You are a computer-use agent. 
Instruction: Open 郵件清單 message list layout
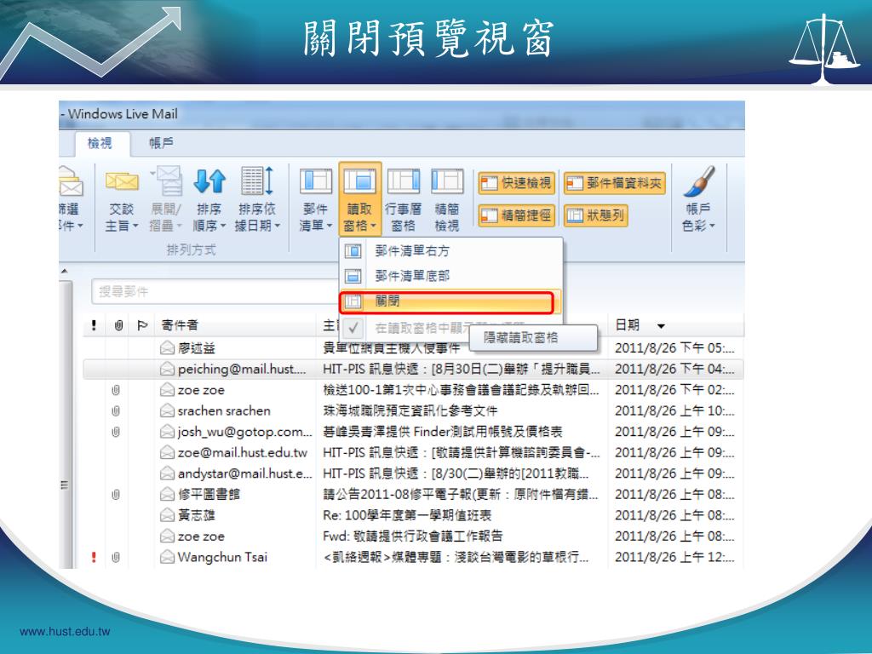pyautogui.click(x=315, y=200)
